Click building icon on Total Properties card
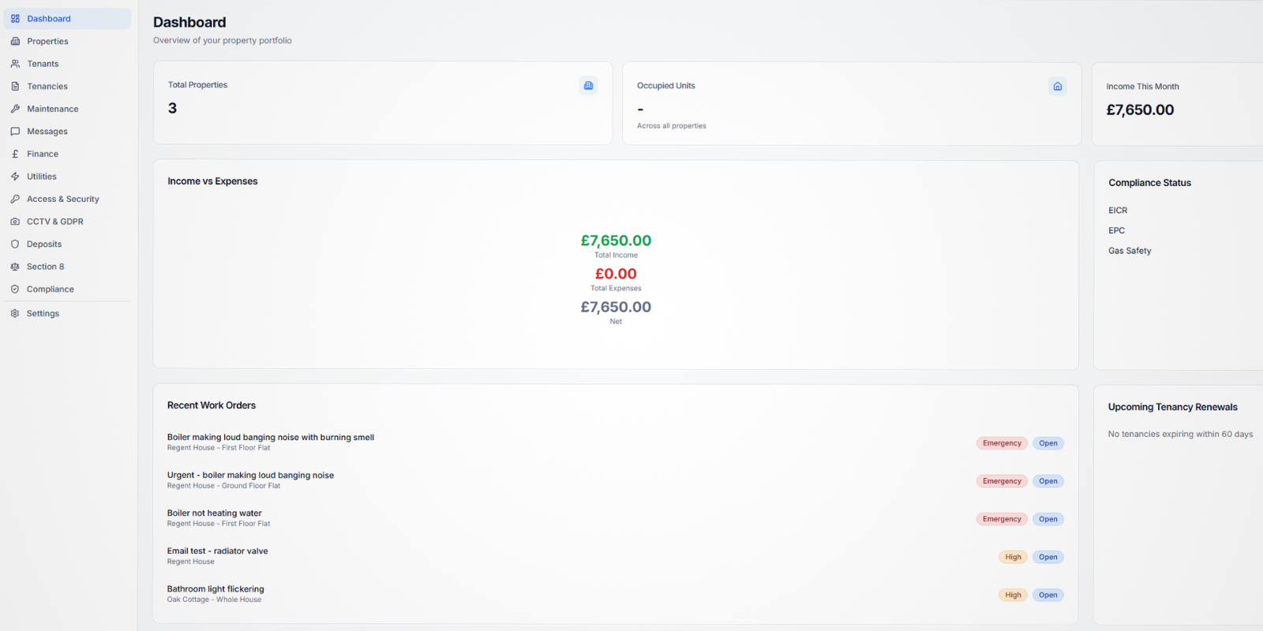The width and height of the screenshot is (1263, 631). tap(588, 85)
